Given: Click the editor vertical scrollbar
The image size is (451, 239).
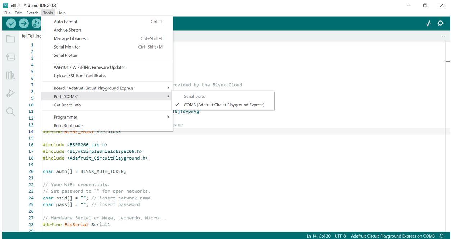Looking at the screenshot, I should [x=448, y=137].
